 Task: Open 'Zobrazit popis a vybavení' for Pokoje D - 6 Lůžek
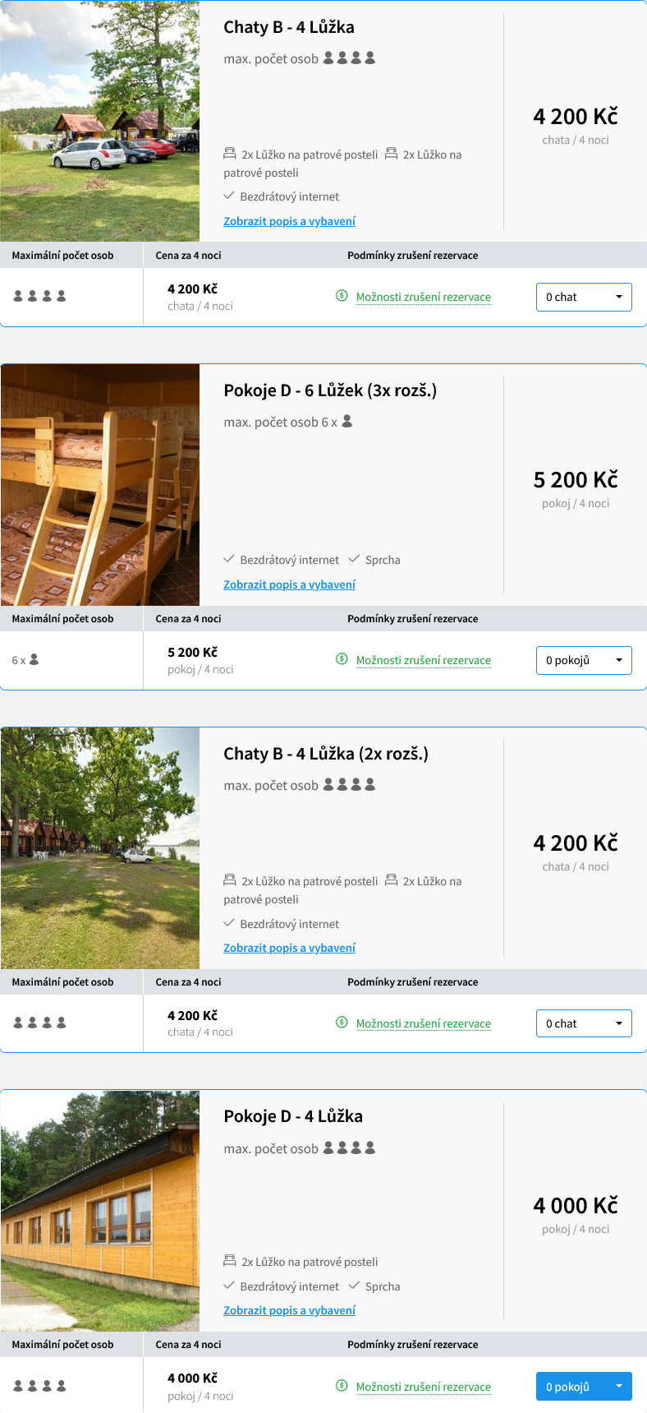coord(290,584)
